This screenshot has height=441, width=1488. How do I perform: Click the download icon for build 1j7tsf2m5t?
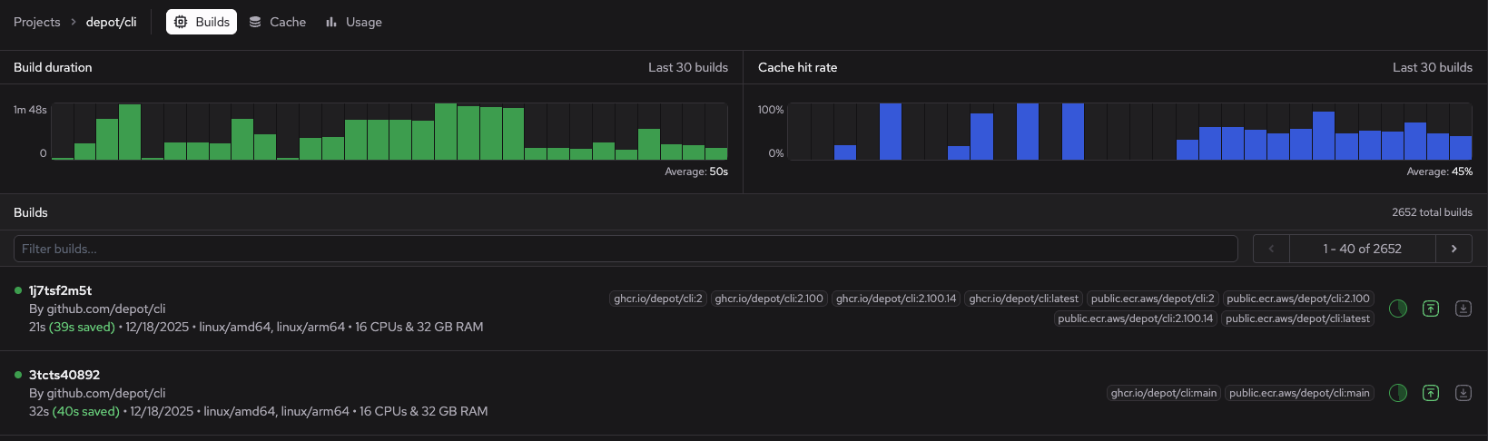1463,309
